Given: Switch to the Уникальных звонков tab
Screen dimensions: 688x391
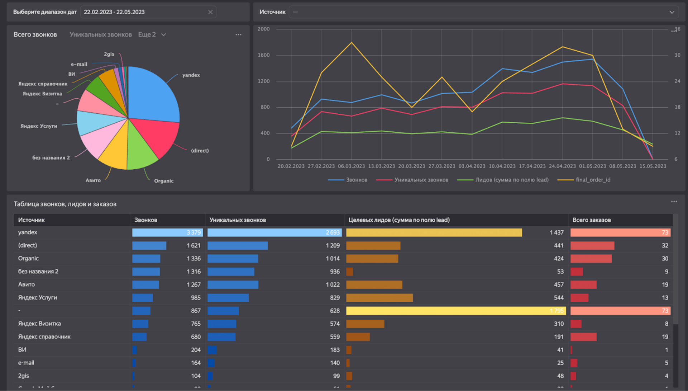Looking at the screenshot, I should (x=101, y=35).
